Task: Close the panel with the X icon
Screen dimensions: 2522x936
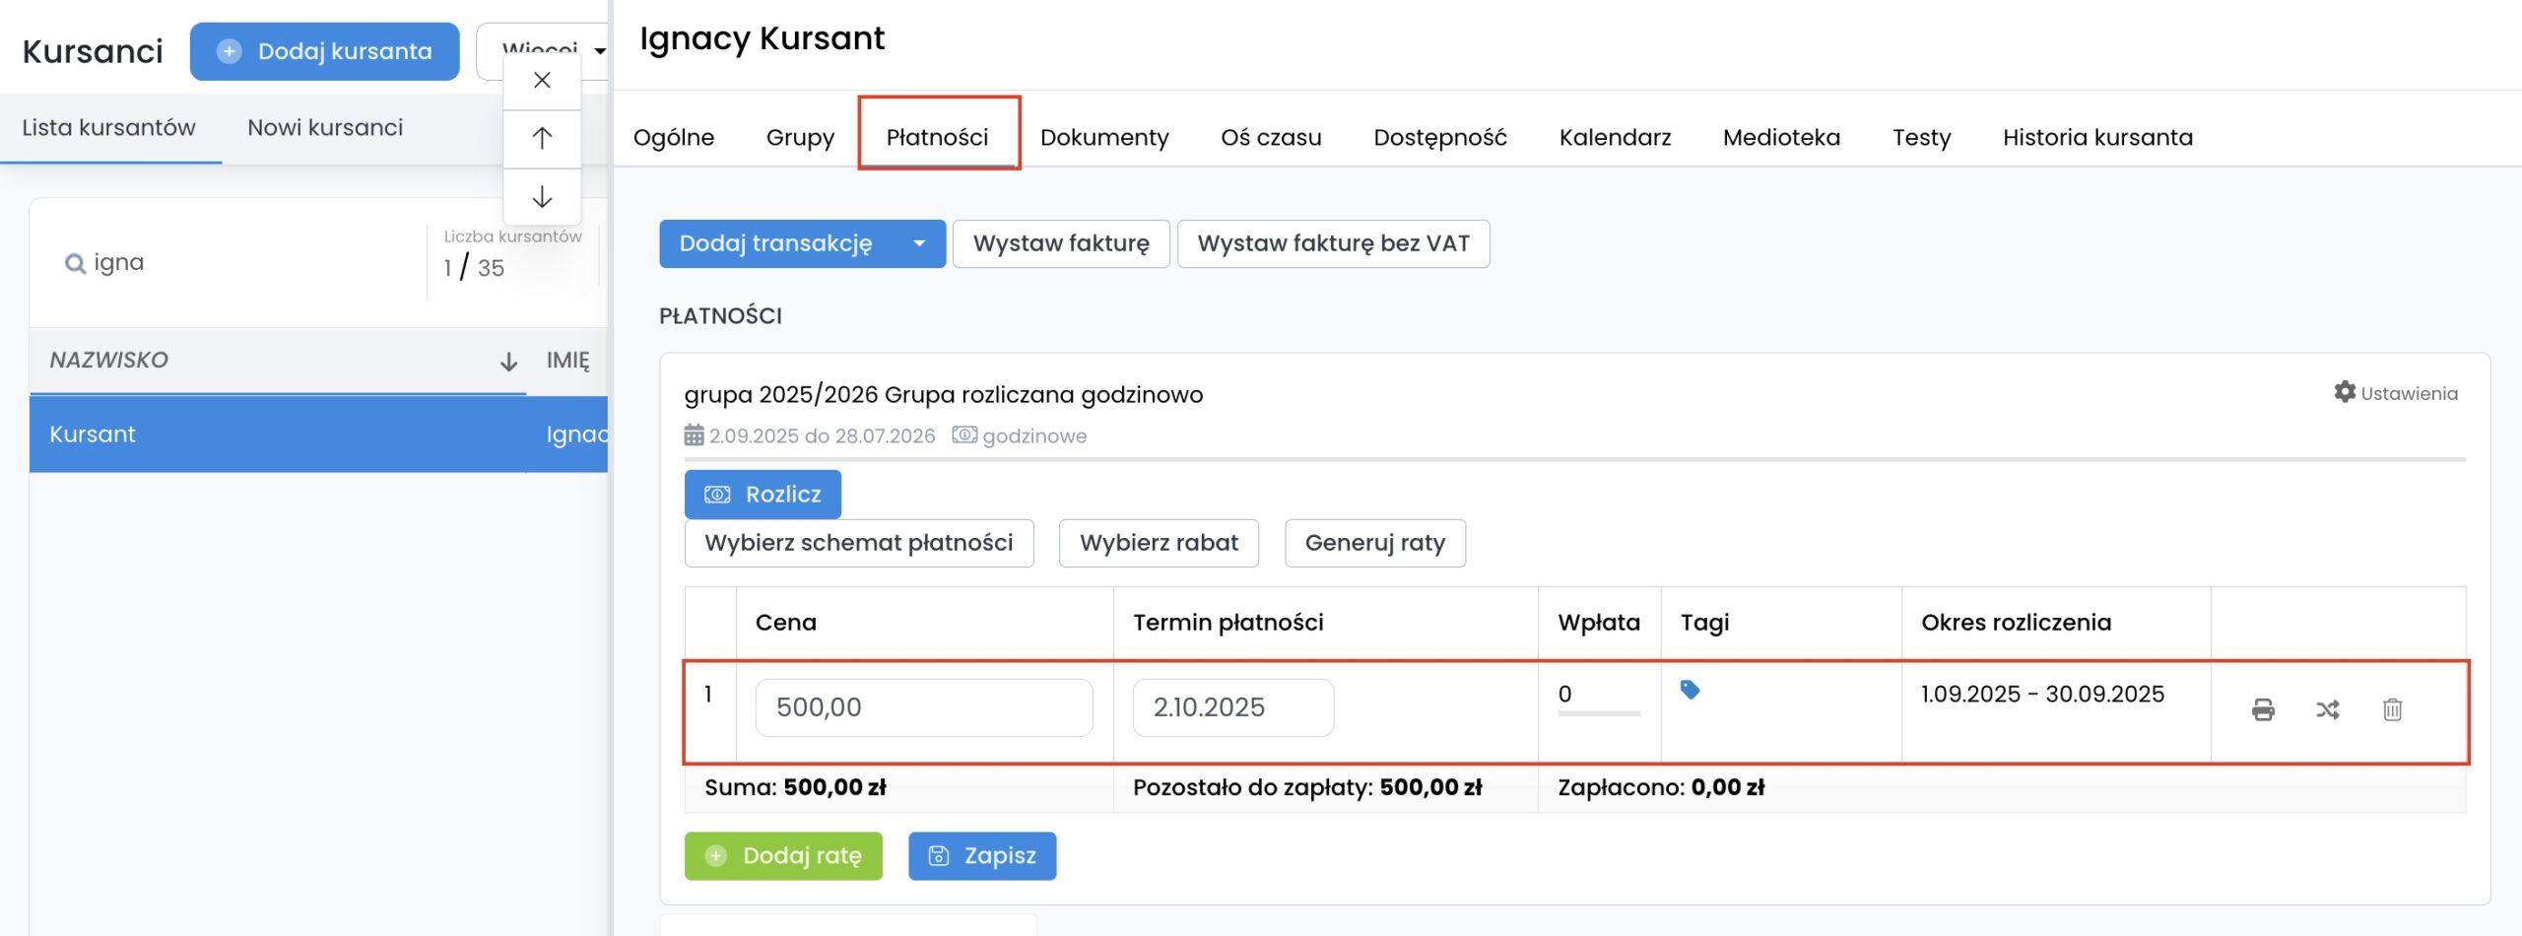Action: pos(542,81)
